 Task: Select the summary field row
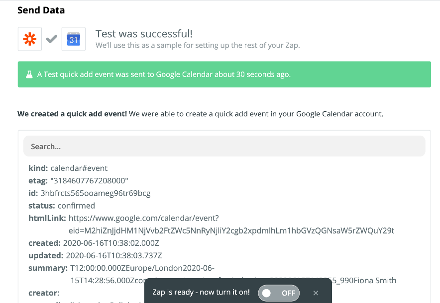click(212, 274)
